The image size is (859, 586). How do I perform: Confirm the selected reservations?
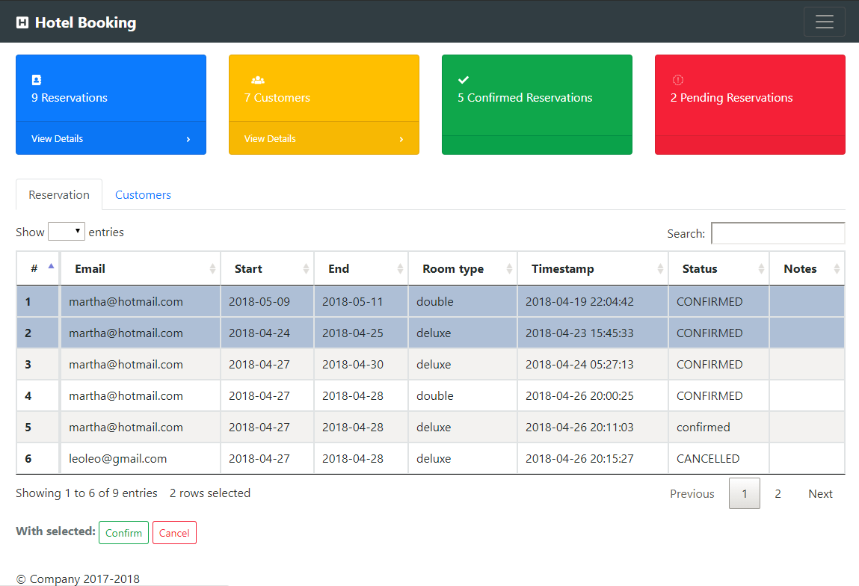tap(124, 533)
